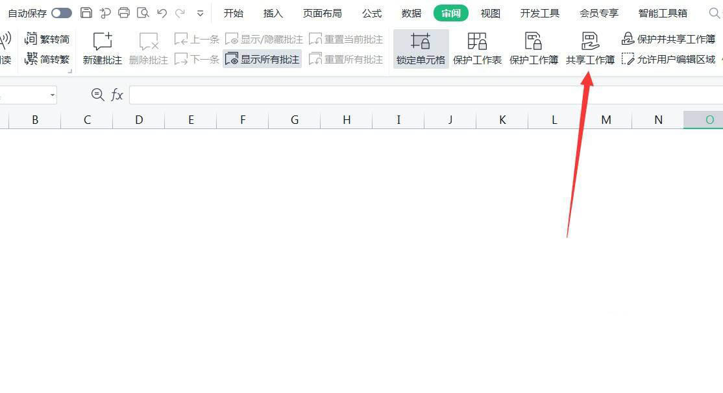Open the dialog launcher below 简转繁 group
723x393 pixels.
tap(70, 71)
